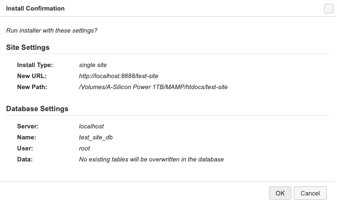Select the Database Settings section heading

click(37, 109)
